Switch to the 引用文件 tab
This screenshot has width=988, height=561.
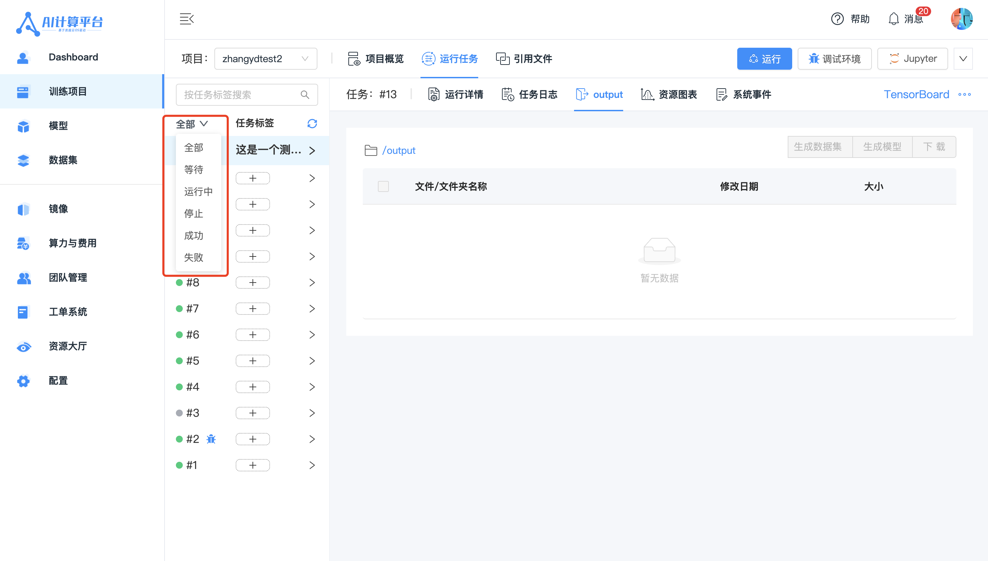[524, 59]
